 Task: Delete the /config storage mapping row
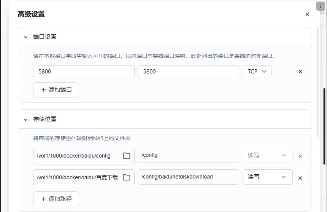[300, 156]
